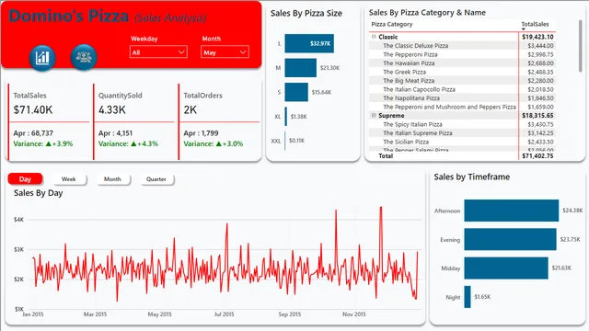
Task: Select the Midday timeframe bar
Action: point(506,268)
